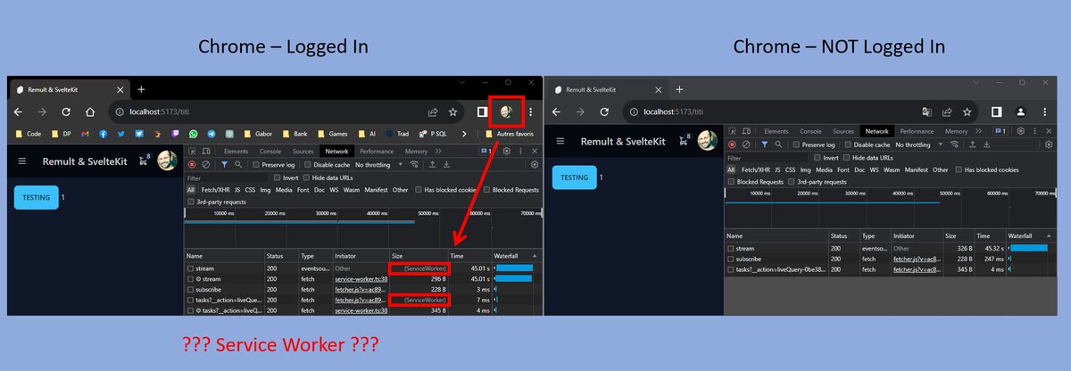Switch to the Elements tab in left DevTools

pyautogui.click(x=236, y=152)
